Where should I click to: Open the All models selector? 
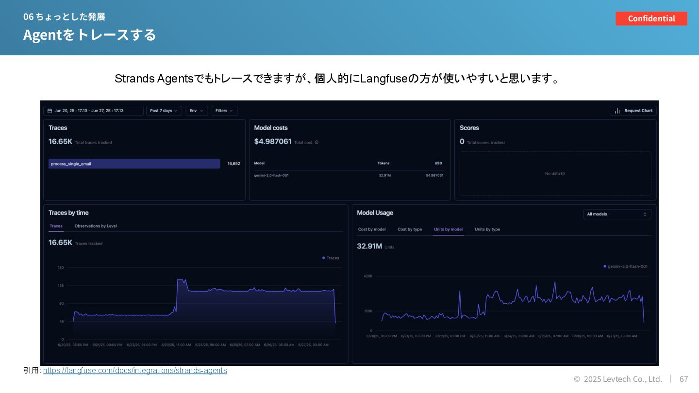[x=617, y=214]
